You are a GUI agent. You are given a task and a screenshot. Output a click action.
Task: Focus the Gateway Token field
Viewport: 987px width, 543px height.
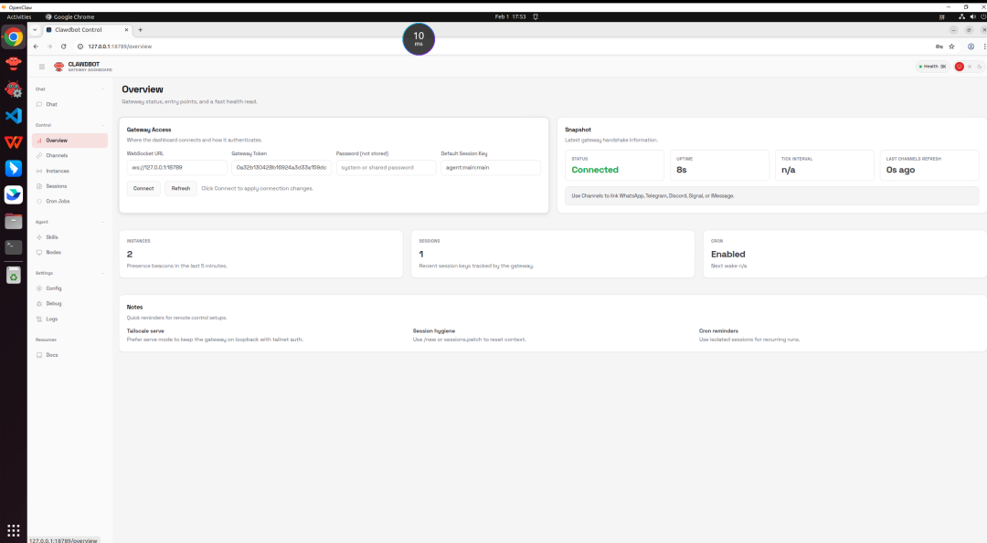pyautogui.click(x=281, y=168)
